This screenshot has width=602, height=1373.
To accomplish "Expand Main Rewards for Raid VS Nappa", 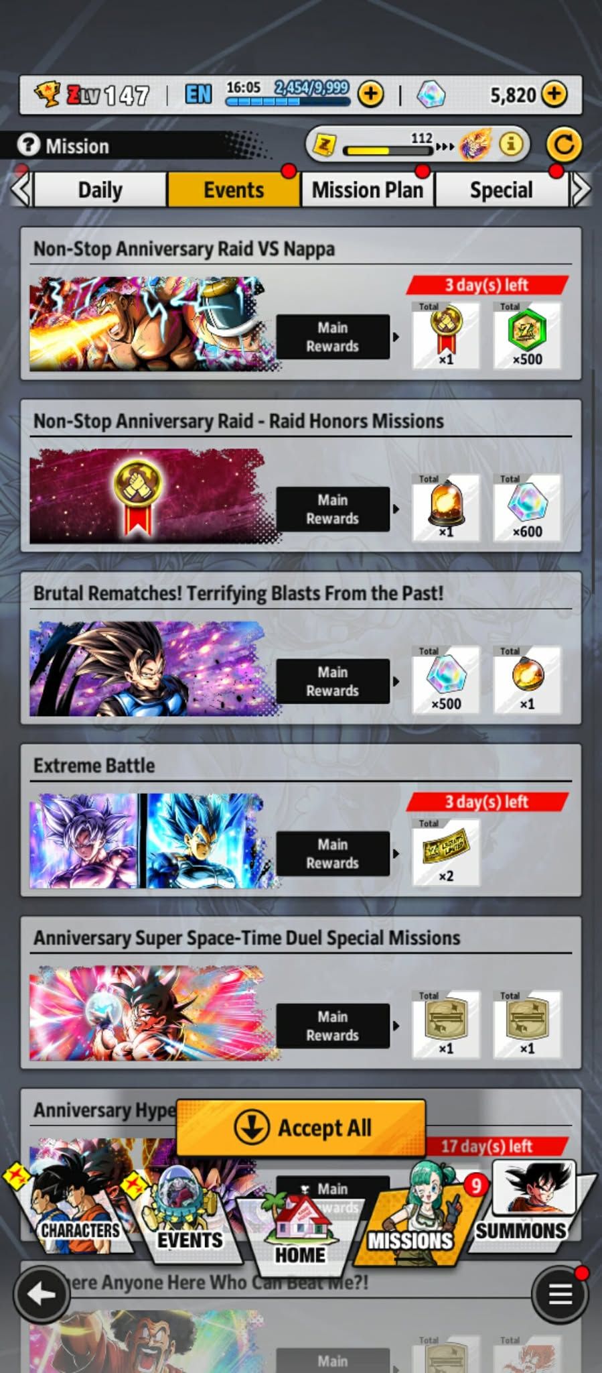I will (333, 337).
